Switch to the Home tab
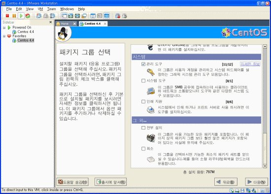This screenshot has height=194, width=271. tap(65, 24)
